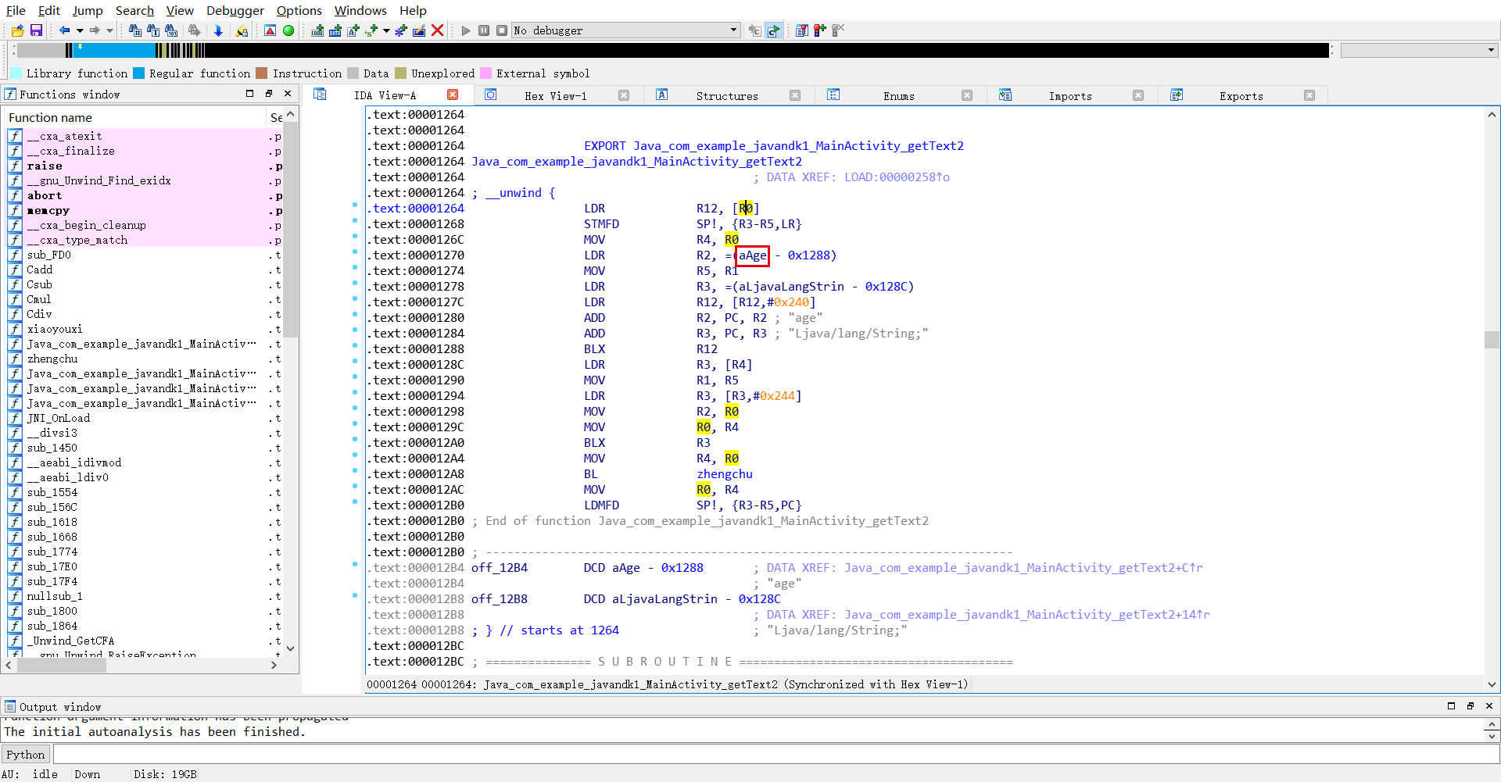Click the Jump back arrow
Viewport: 1501px width, 782px height.
[x=64, y=30]
